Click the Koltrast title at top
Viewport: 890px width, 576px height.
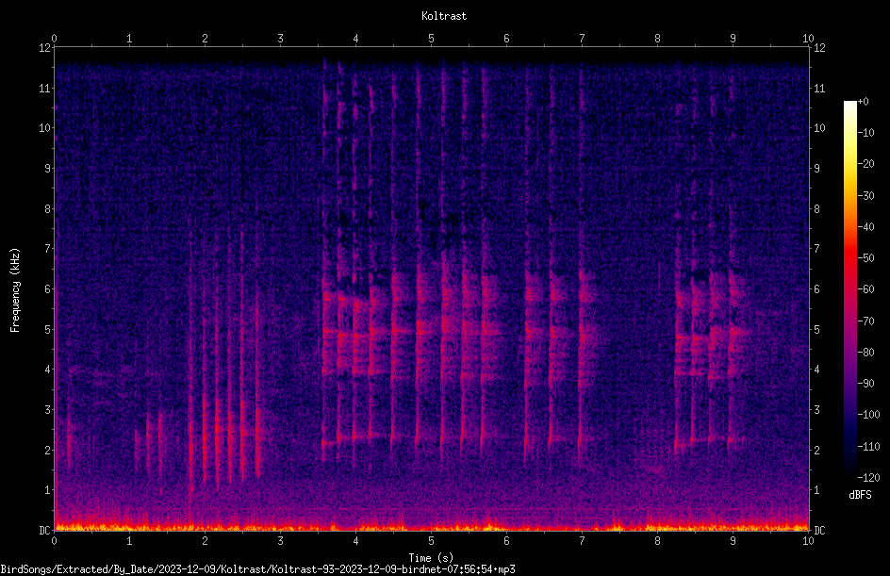point(444,16)
